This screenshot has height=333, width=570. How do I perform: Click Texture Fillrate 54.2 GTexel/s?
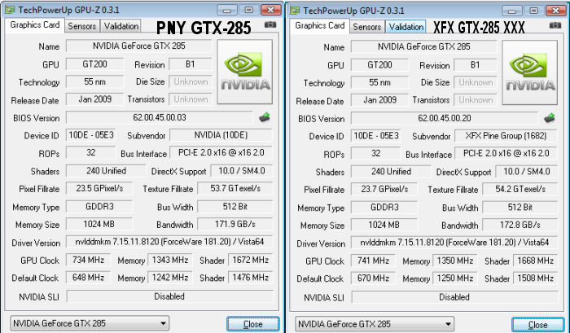coord(520,189)
